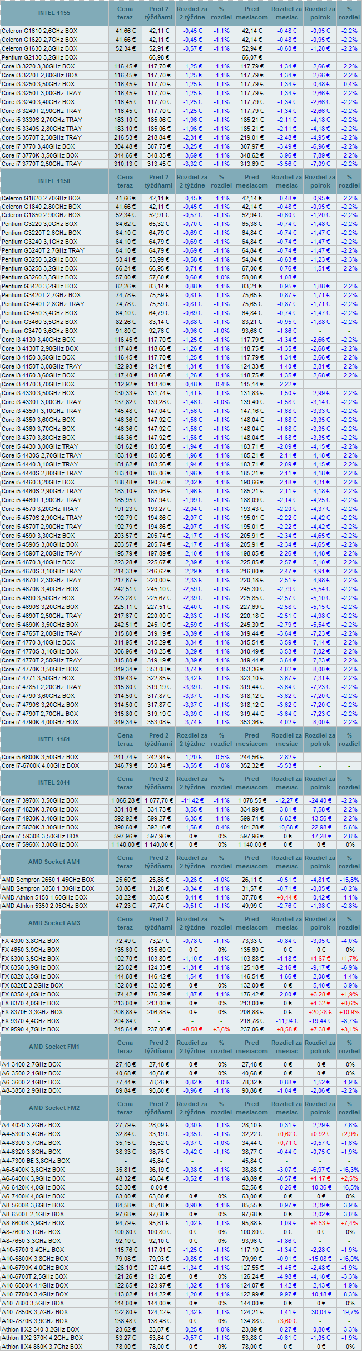The width and height of the screenshot is (362, 1351).
Task: Click the -11,94 € cell in FX 9370 row
Action: (287, 1021)
